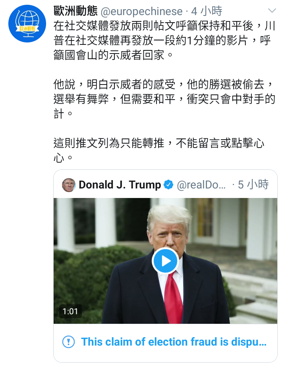Open the 歐洲動態 profile avatar
Image resolution: width=286 pixels, height=367 pixels.
point(27,24)
